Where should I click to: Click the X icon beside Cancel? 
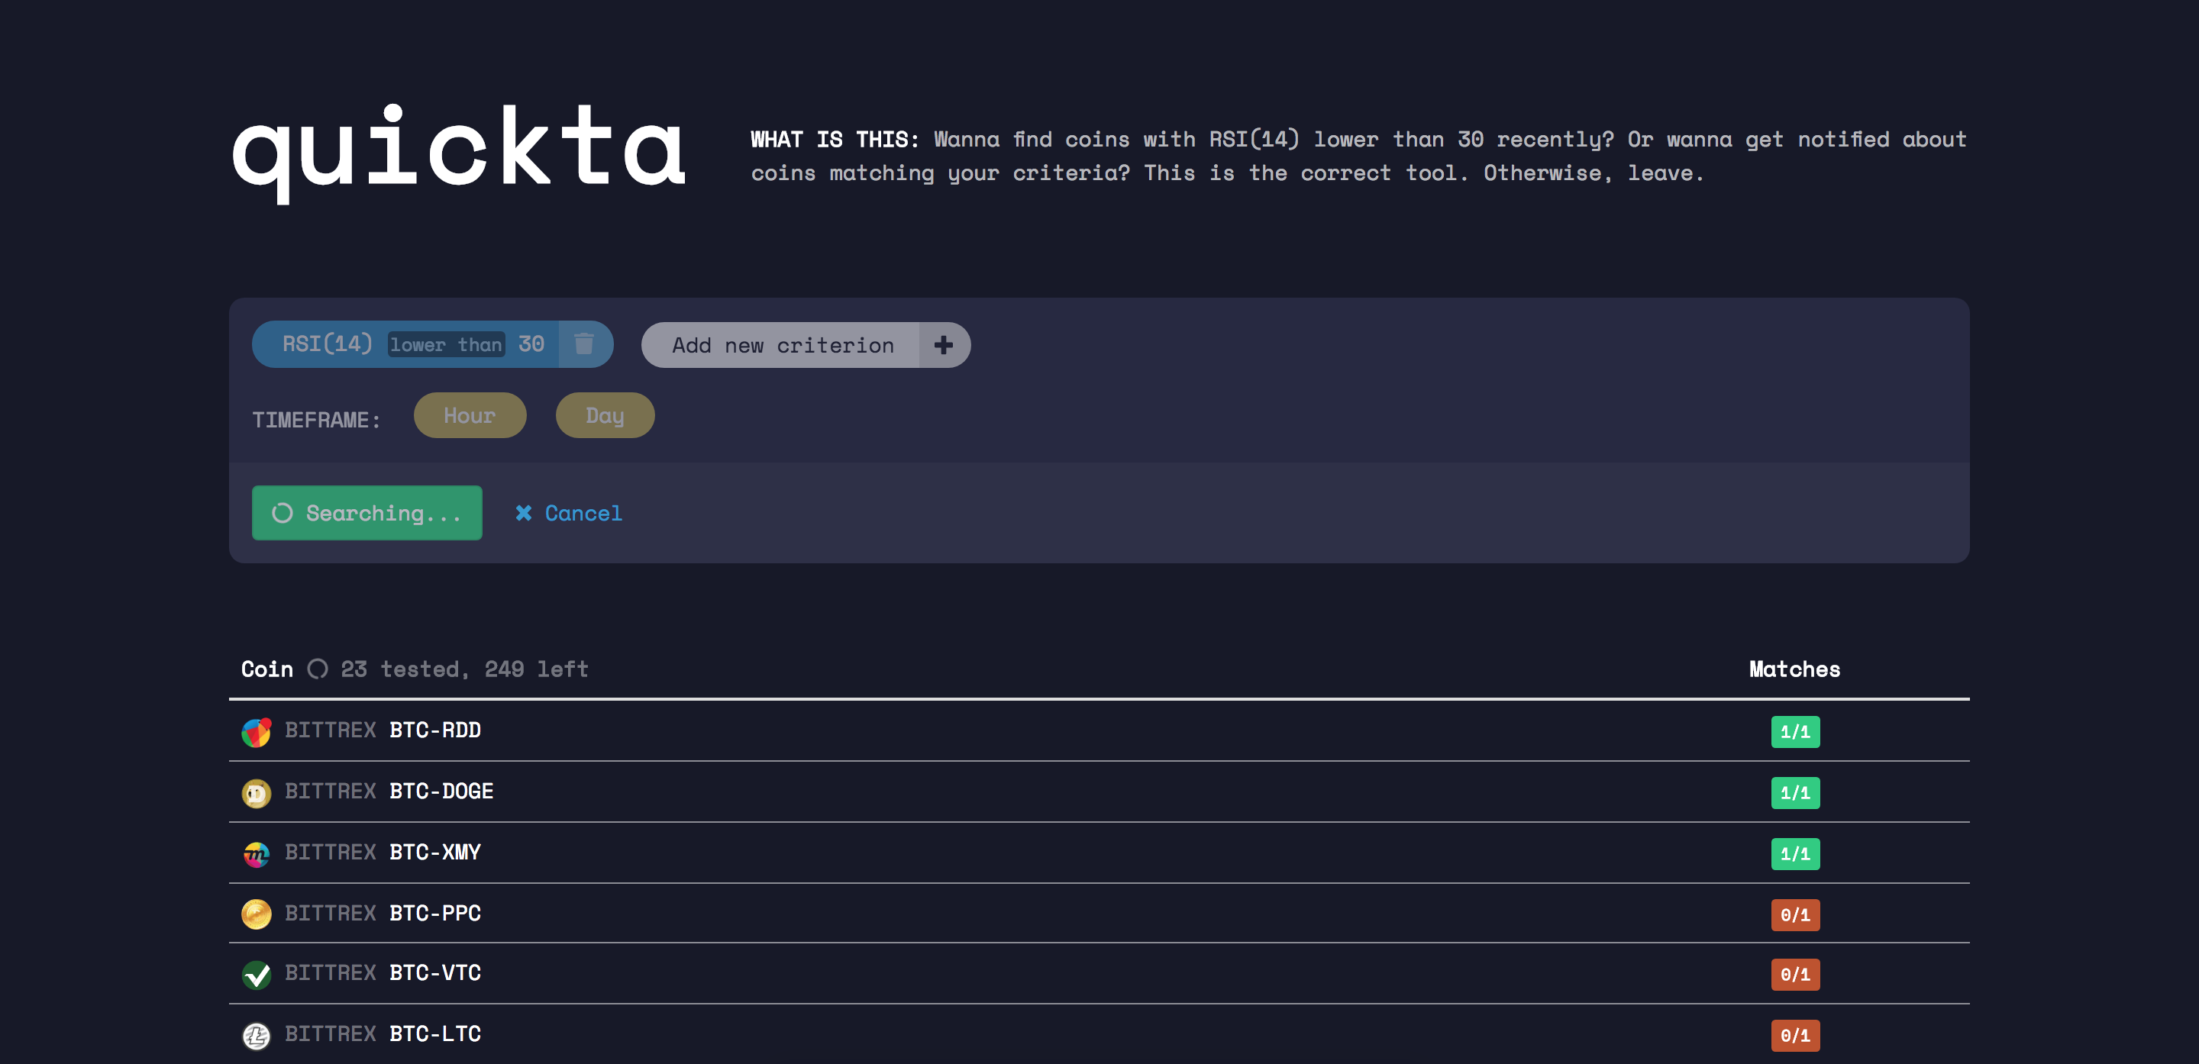click(523, 513)
